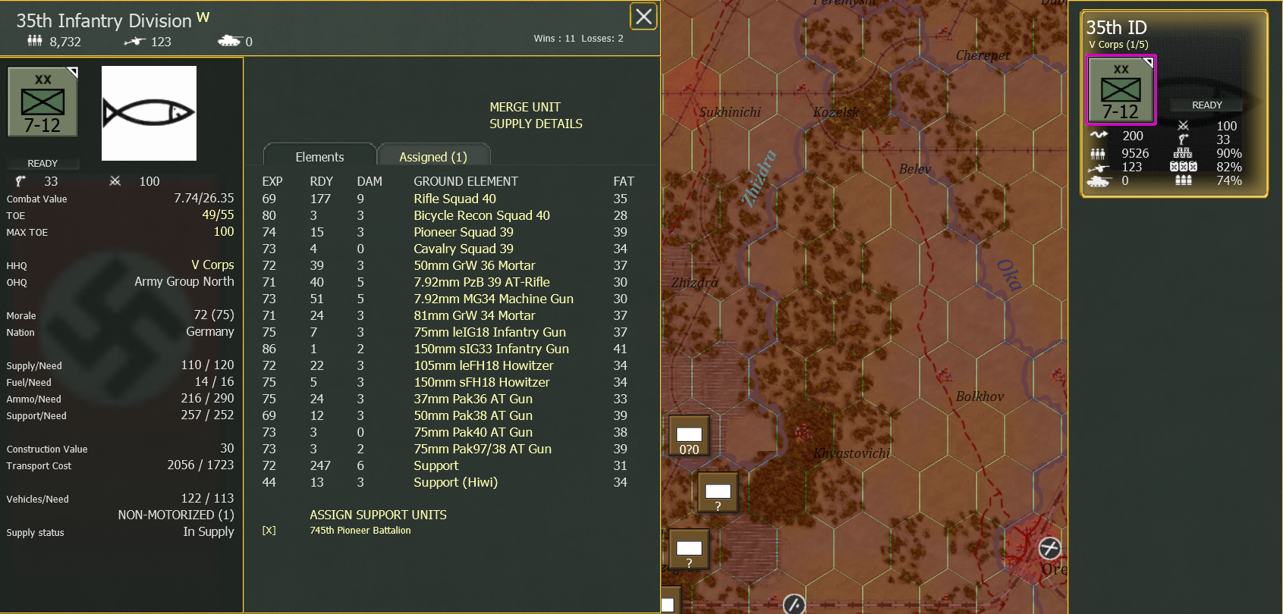Click the 35th Infantry Division title
Viewport: 1283px width, 614px height.
tap(104, 20)
